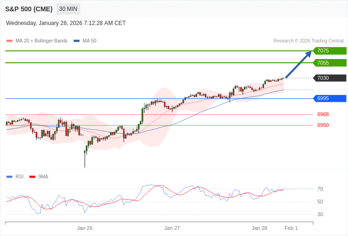348x236 pixels.
Task: Click the RSI 70 level label
Action: pyautogui.click(x=320, y=189)
